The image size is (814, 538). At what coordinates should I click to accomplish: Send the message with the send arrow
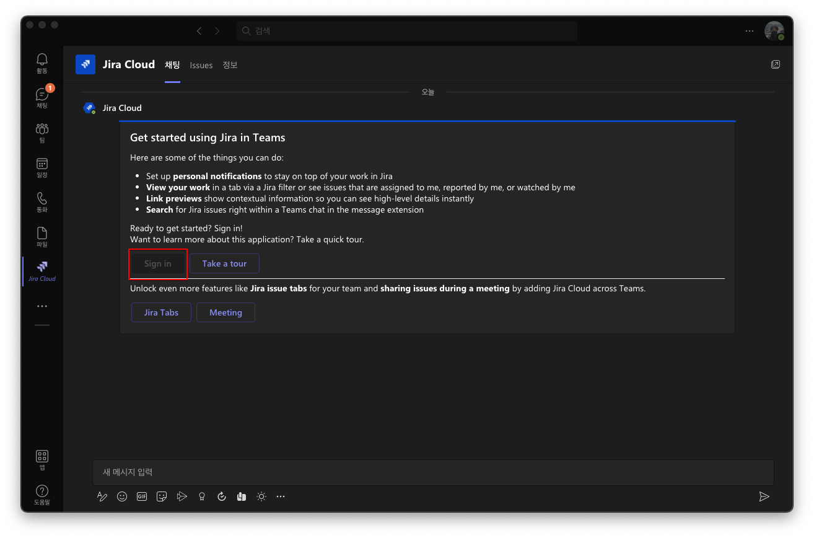click(x=764, y=496)
